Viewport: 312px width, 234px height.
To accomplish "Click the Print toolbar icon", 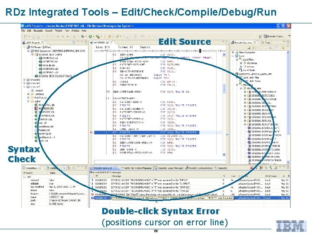I will [39, 36].
